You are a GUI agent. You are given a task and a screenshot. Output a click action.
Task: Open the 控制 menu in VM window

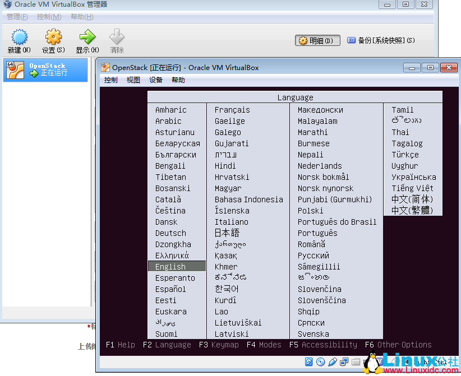point(110,80)
